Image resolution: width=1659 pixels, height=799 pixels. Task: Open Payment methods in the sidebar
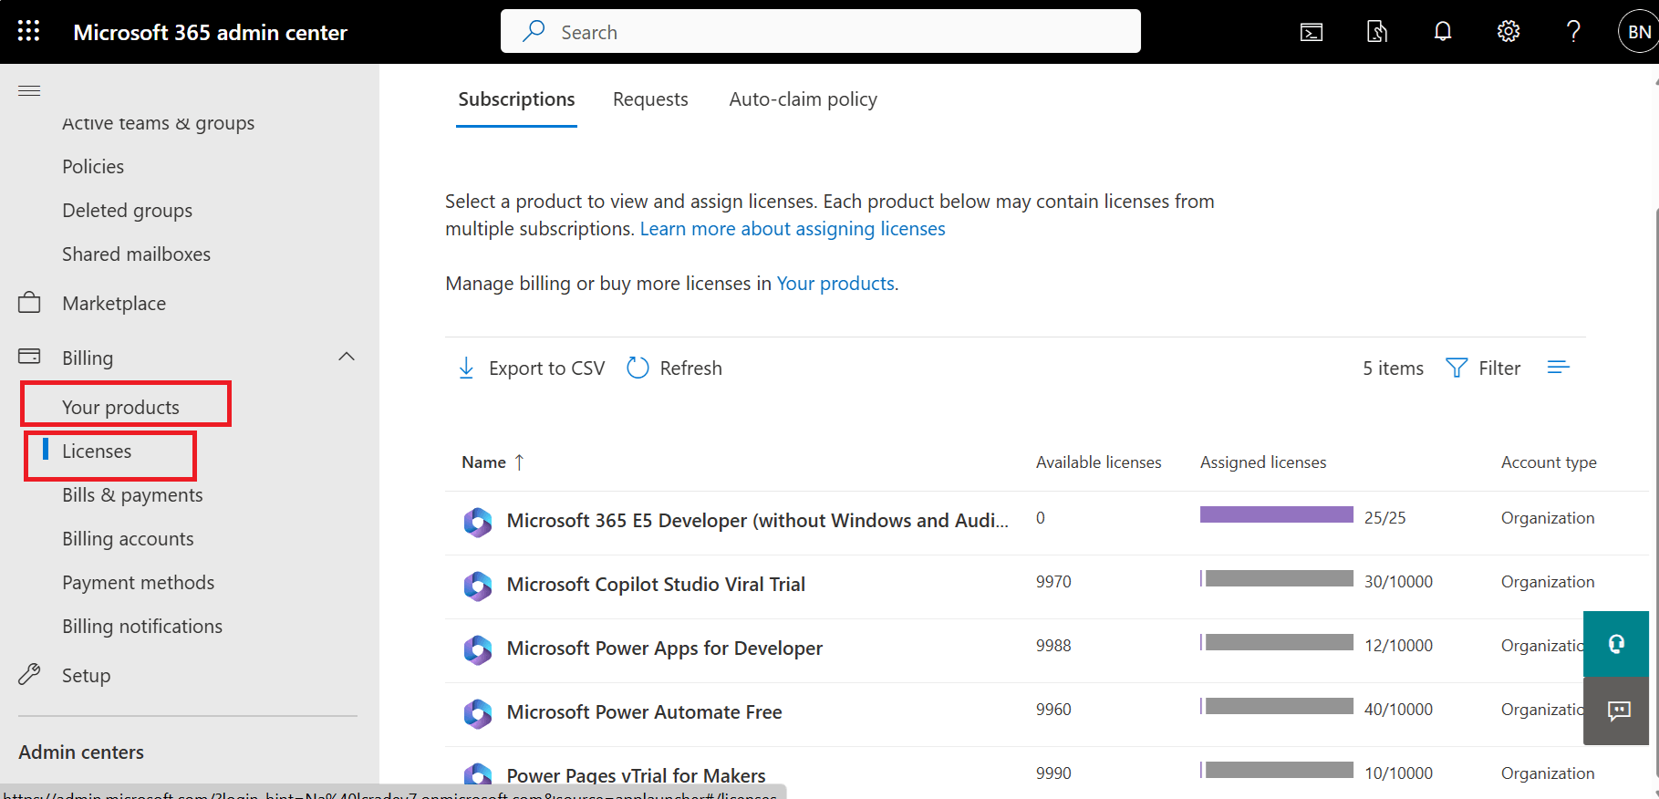139,583
